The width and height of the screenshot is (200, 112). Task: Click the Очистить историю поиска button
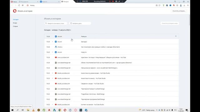[170, 23]
